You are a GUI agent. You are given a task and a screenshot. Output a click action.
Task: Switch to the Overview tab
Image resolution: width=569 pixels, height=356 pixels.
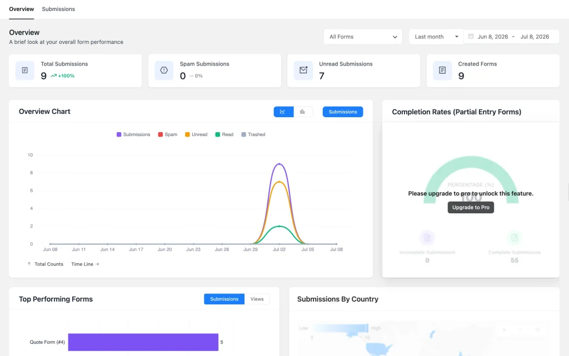[22, 9]
